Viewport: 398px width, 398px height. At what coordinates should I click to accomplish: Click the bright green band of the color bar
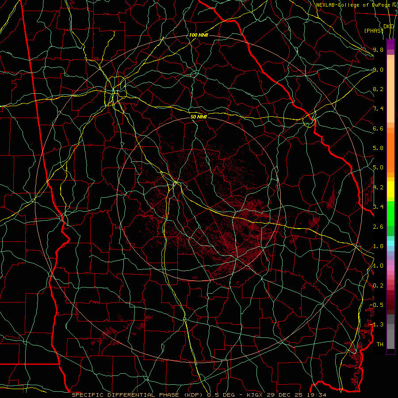pos(390,214)
